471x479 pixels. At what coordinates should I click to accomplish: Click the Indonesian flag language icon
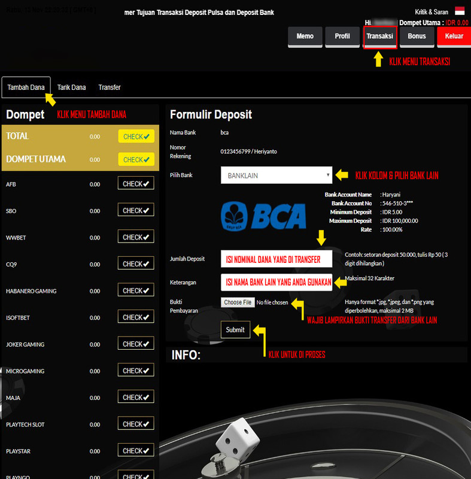click(x=460, y=11)
